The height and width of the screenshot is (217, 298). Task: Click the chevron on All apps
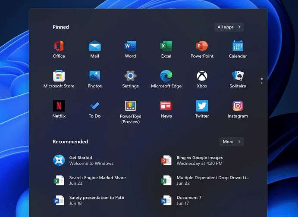(239, 27)
